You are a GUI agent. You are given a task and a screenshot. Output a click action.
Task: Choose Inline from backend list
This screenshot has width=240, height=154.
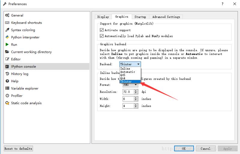[x=130, y=68]
